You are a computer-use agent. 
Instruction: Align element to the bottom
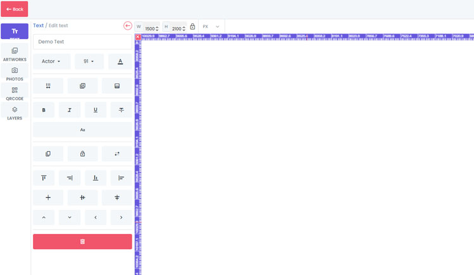(x=96, y=178)
